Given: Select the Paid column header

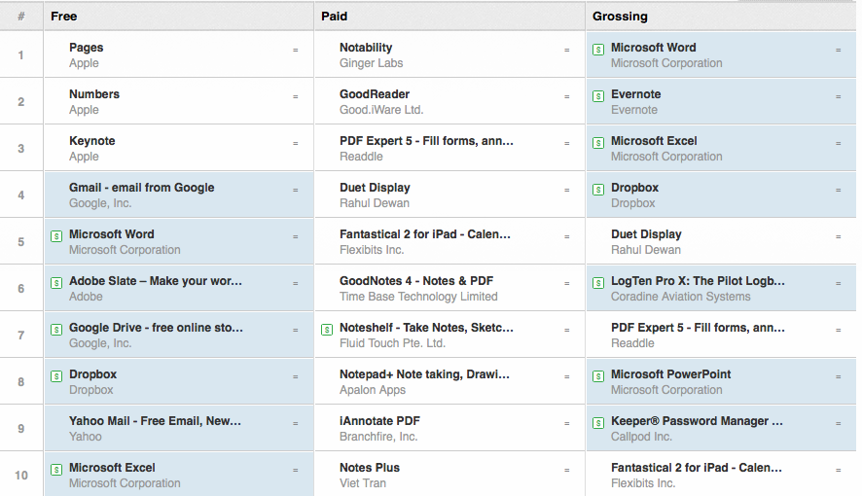Looking at the screenshot, I should (449, 16).
